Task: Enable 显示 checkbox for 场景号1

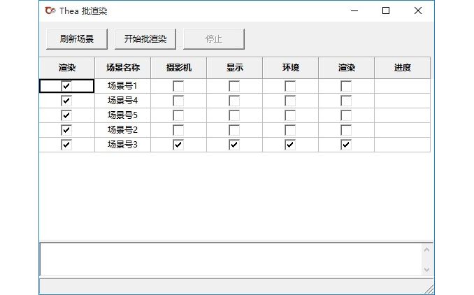Action: coord(234,86)
